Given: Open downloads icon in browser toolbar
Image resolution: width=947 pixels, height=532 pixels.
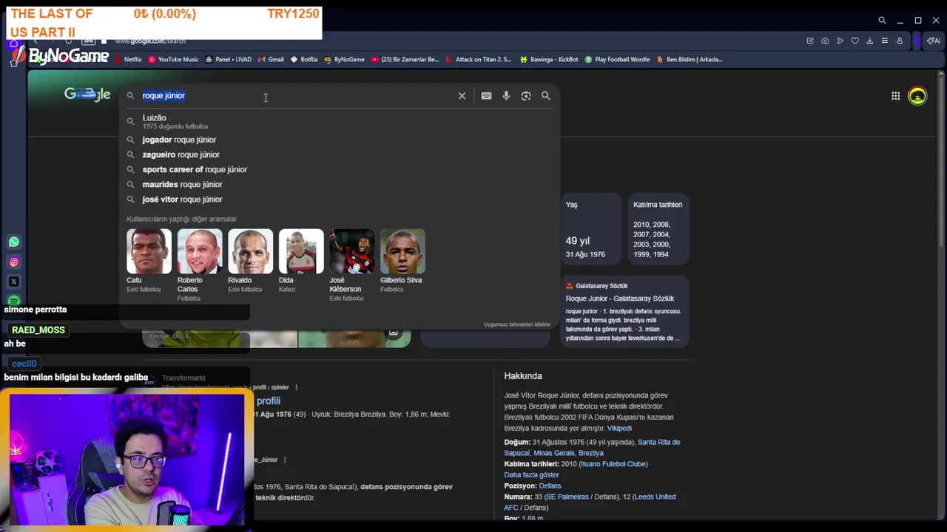Looking at the screenshot, I should point(869,41).
